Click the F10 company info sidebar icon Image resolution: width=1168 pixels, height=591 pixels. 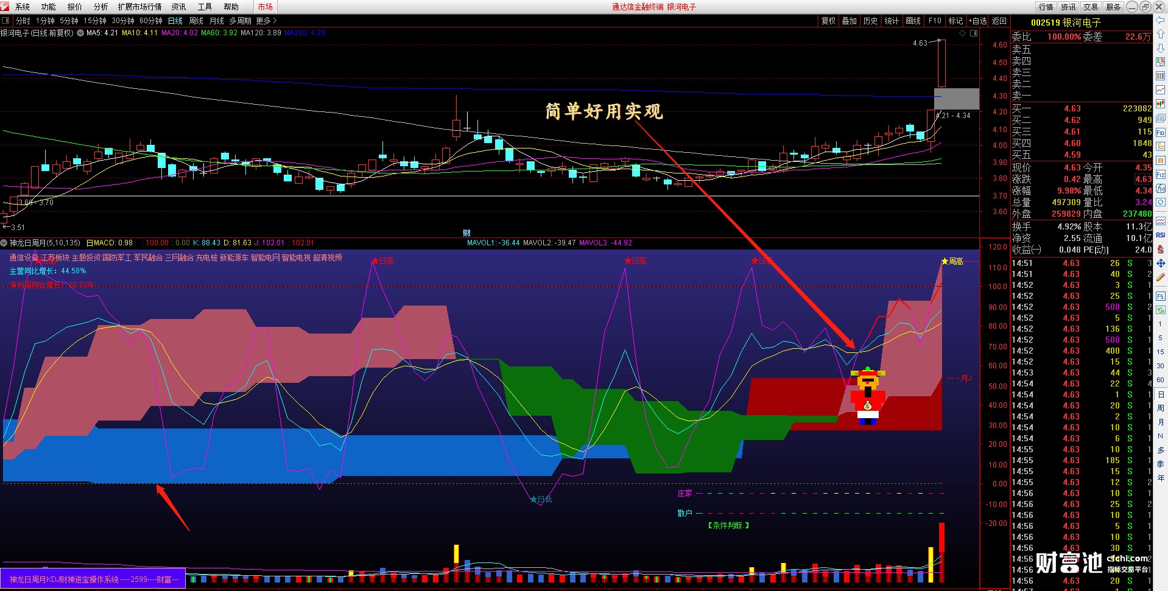click(1160, 132)
